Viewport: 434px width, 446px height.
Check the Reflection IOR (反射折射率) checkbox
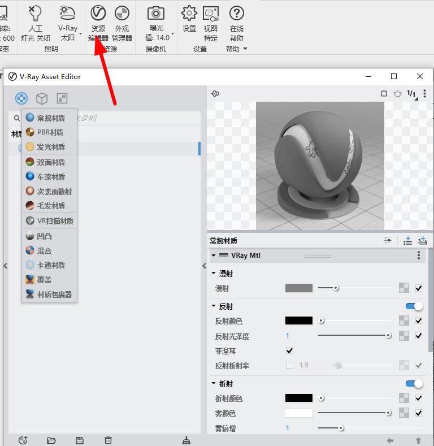[289, 365]
